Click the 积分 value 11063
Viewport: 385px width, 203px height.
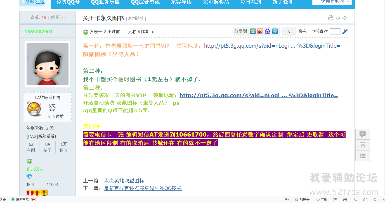pyautogui.click(x=52, y=185)
